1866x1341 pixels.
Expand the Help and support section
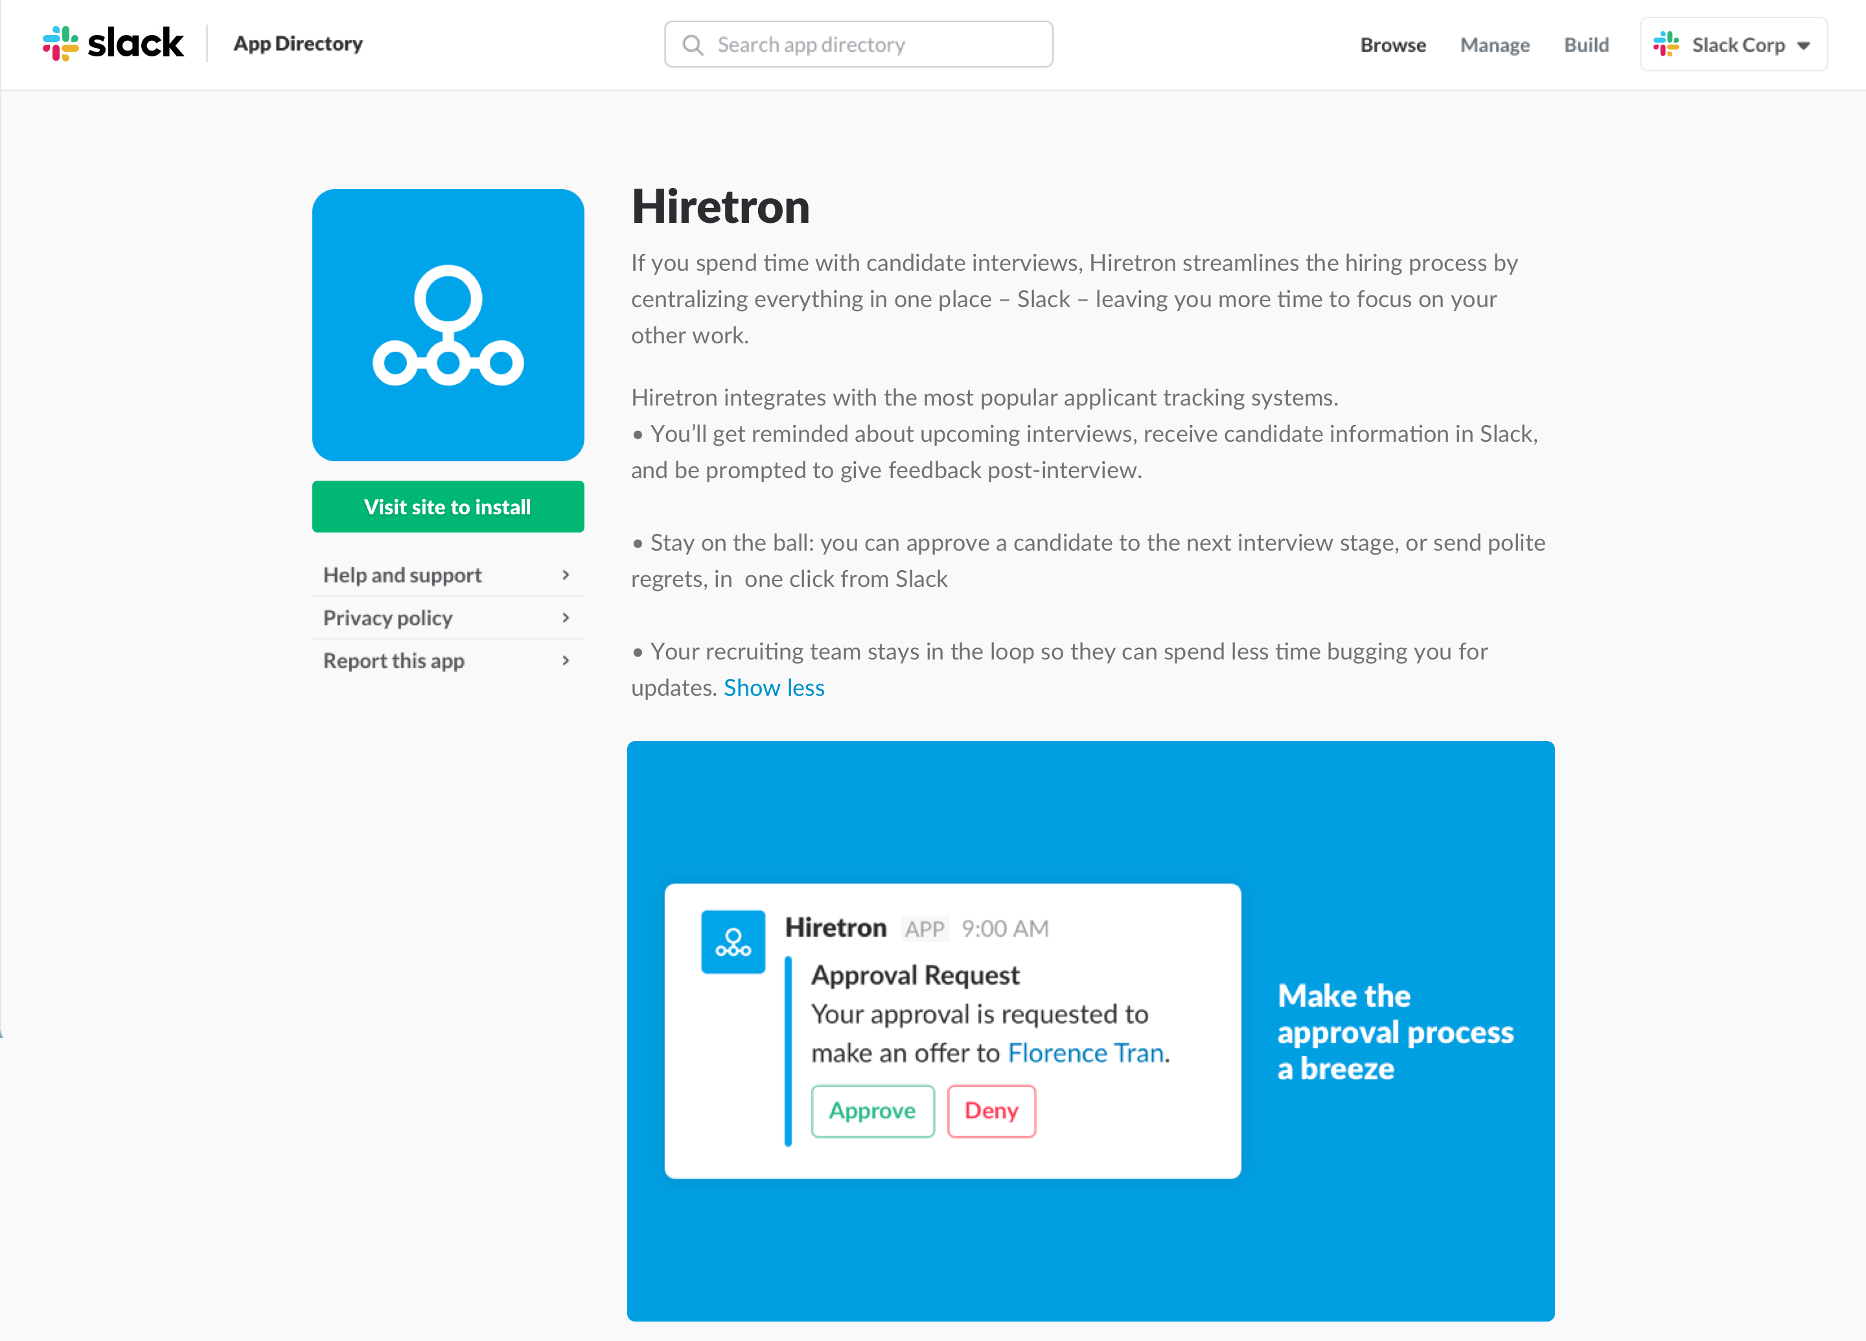coord(446,575)
